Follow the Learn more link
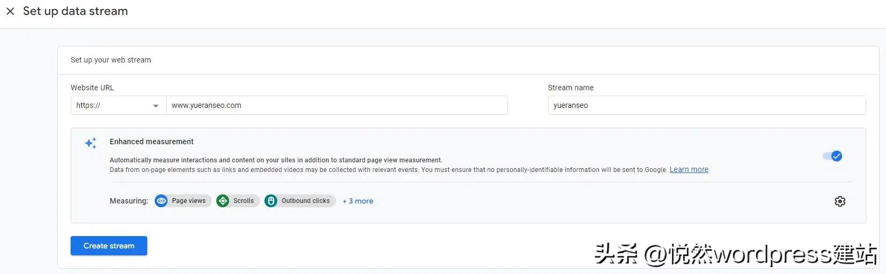 click(x=688, y=170)
